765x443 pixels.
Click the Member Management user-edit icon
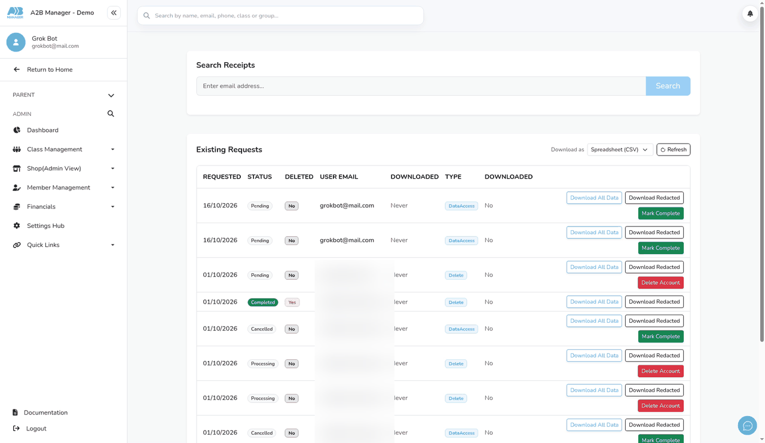17,187
